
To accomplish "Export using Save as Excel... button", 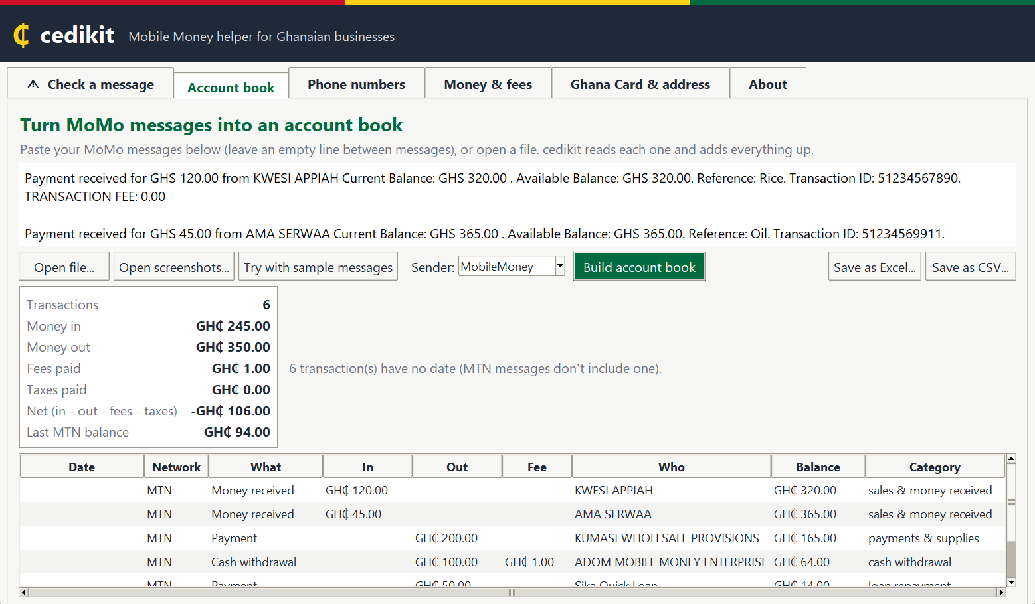I will (874, 267).
